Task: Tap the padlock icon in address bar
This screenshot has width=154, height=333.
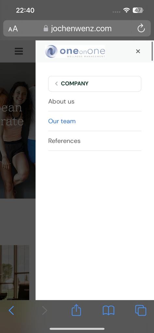Action: (x=46, y=29)
